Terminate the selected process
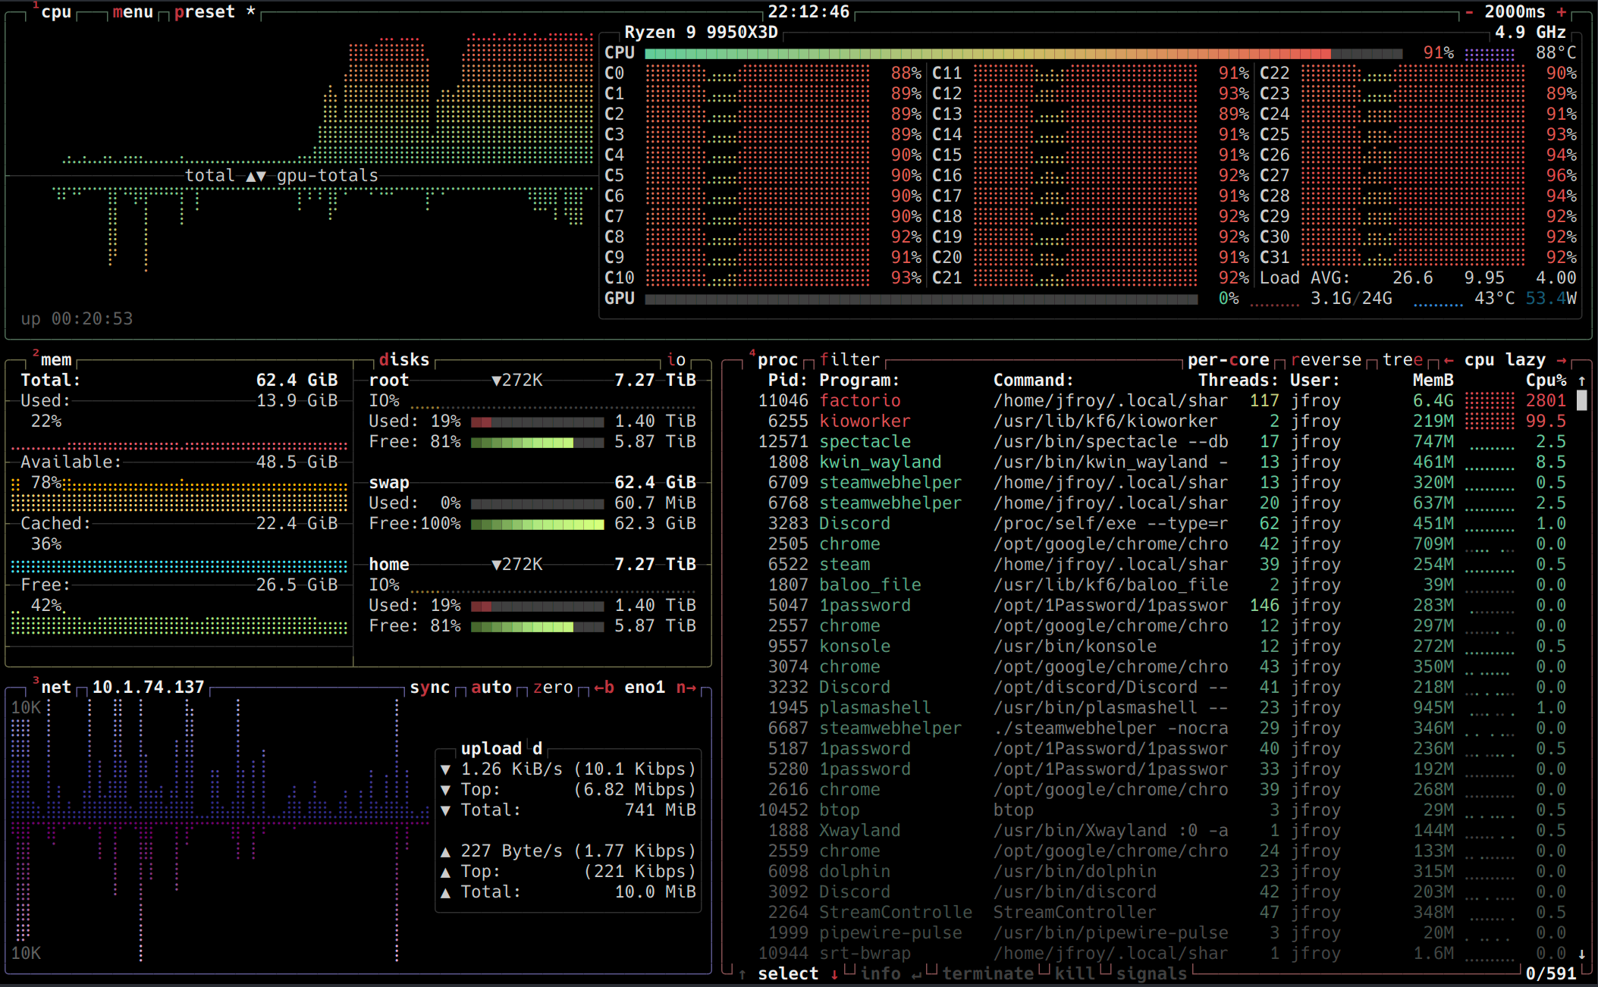The image size is (1598, 987). pyautogui.click(x=988, y=974)
